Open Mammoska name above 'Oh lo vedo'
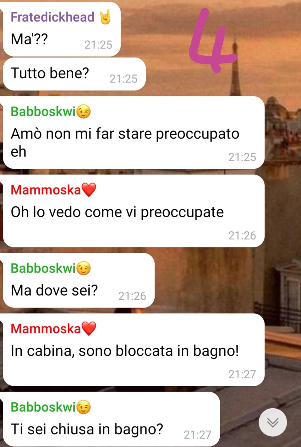Screen dimensions: 301x447 pyautogui.click(x=46, y=190)
